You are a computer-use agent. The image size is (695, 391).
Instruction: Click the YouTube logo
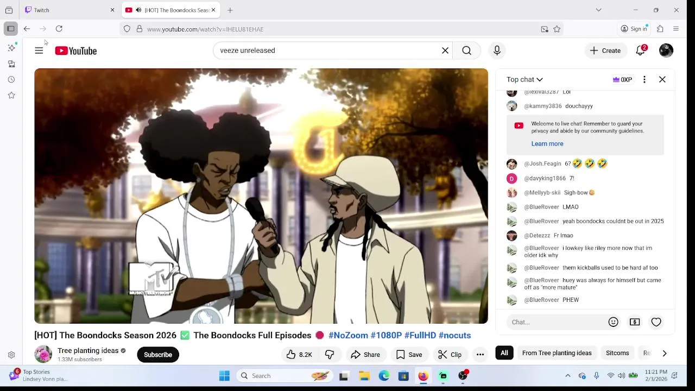pyautogui.click(x=75, y=51)
